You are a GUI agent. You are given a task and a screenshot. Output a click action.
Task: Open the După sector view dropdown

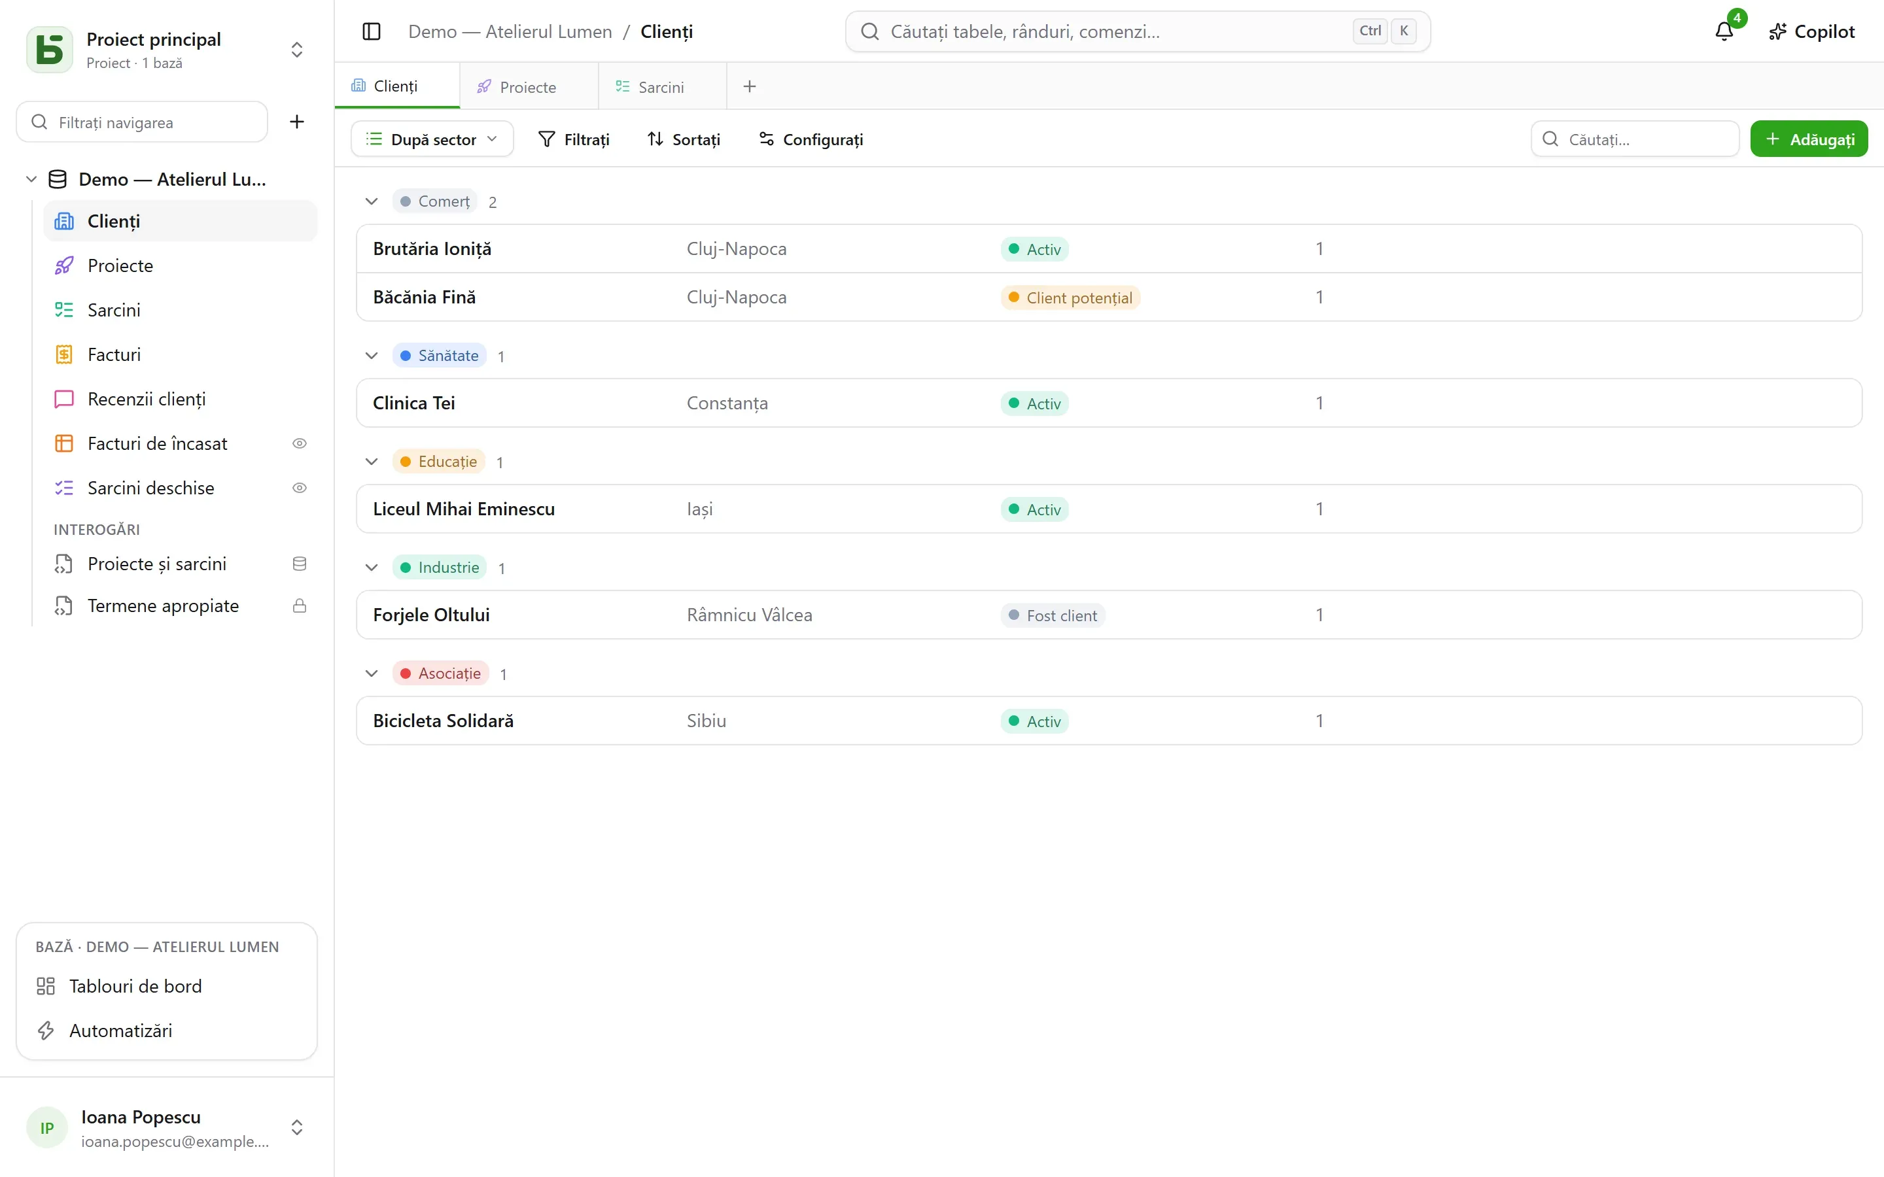click(432, 139)
